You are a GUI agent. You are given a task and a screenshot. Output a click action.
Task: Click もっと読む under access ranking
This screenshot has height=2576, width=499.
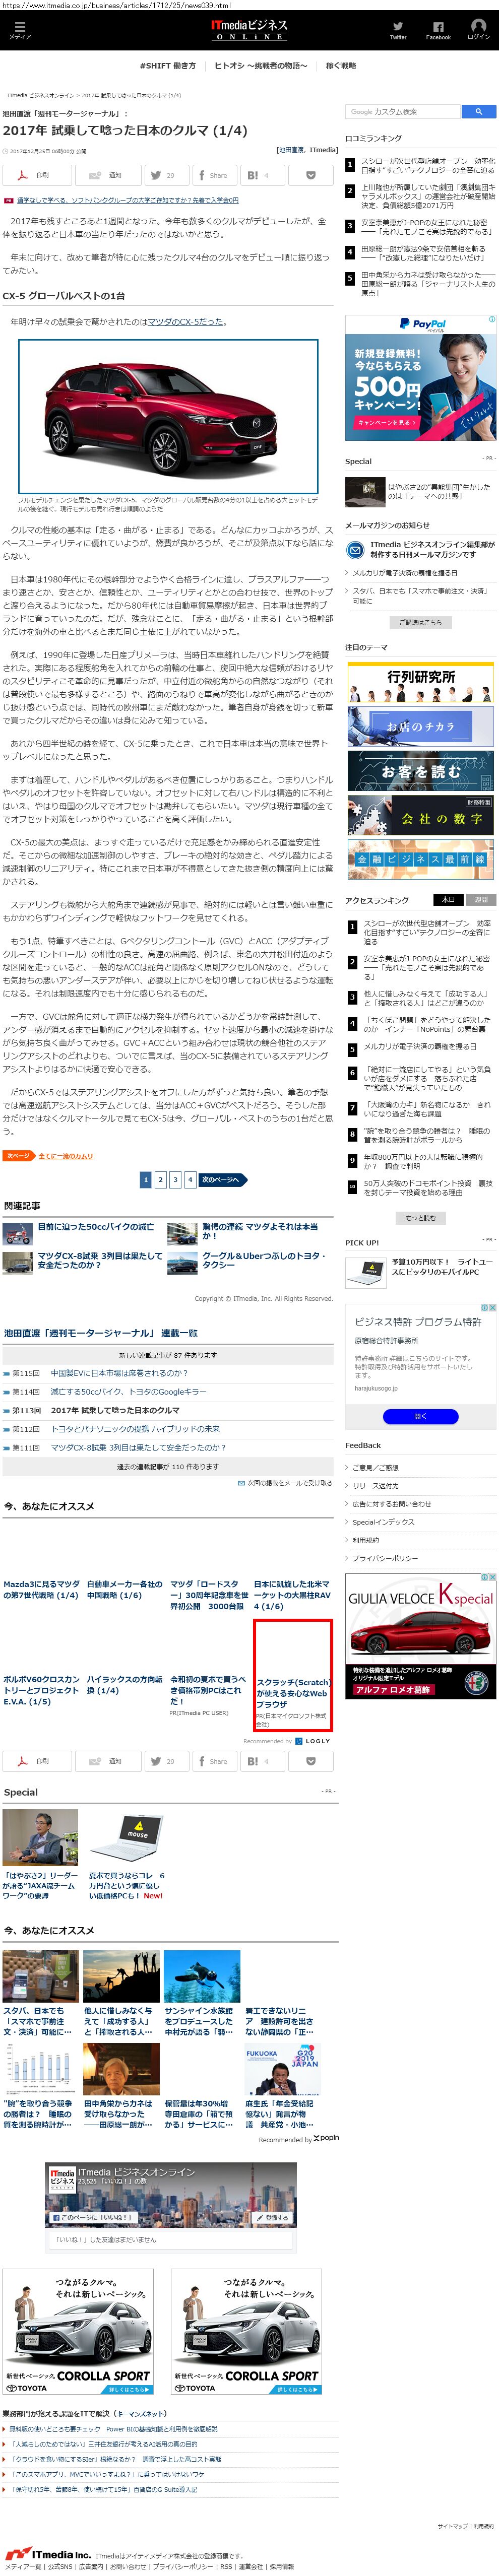(x=420, y=1218)
